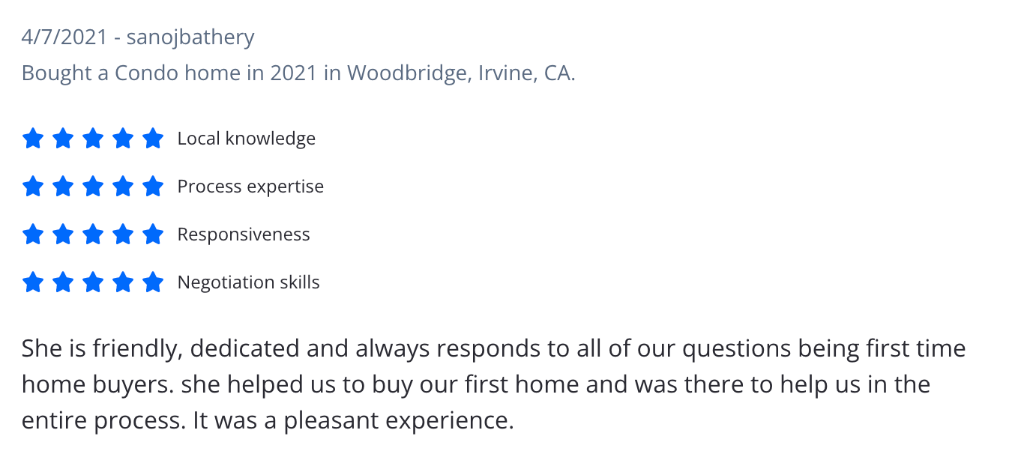Click the fifth star of Process expertise
The height and width of the screenshot is (463, 1018).
[153, 187]
